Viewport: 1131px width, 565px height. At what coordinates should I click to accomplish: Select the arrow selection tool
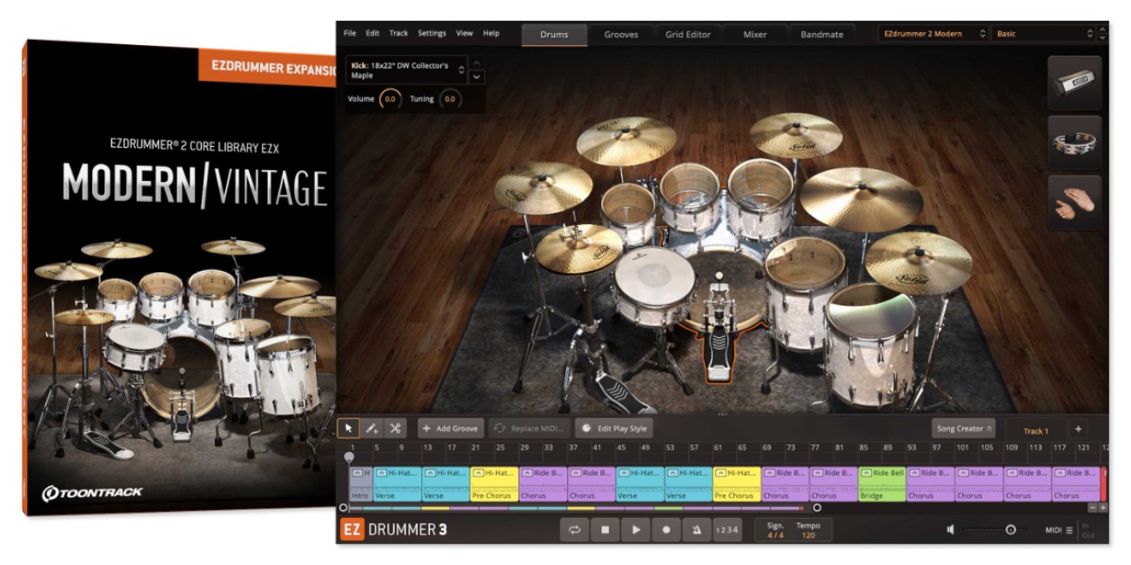point(349,429)
